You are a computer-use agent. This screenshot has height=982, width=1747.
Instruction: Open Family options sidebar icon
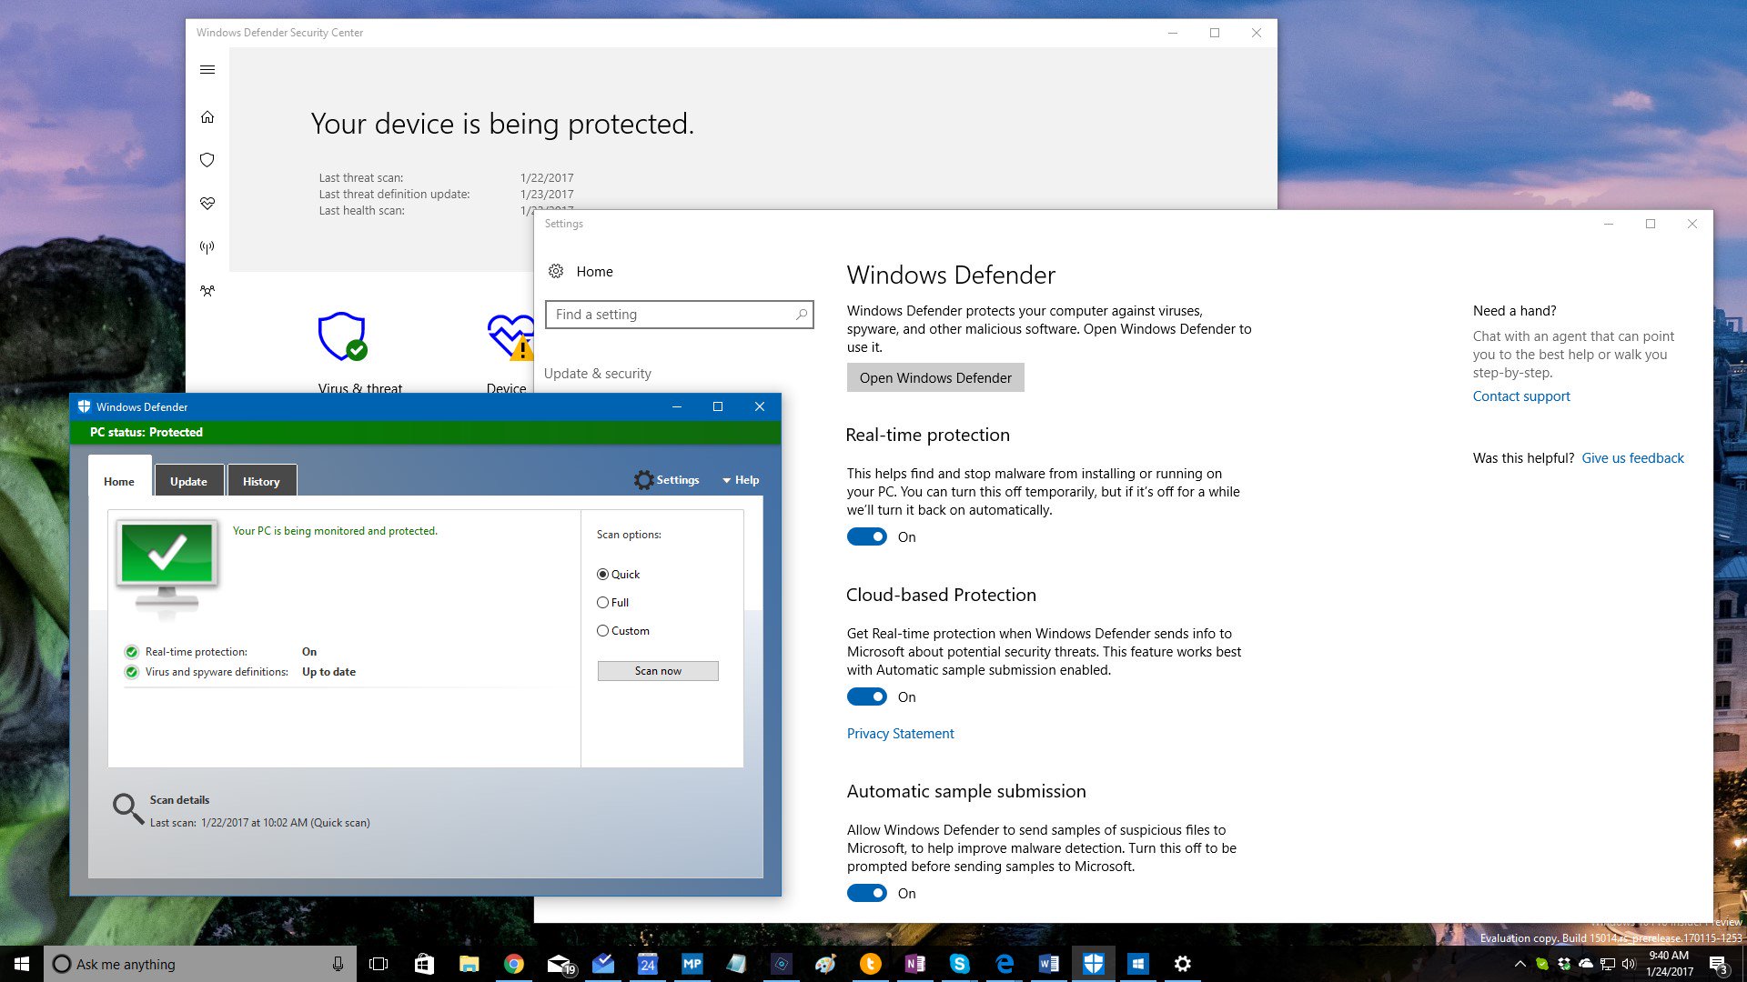coord(207,291)
